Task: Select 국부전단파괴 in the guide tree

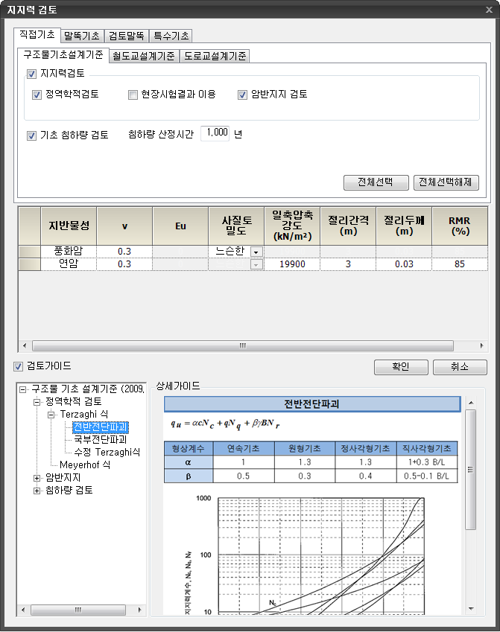Action: click(x=100, y=439)
